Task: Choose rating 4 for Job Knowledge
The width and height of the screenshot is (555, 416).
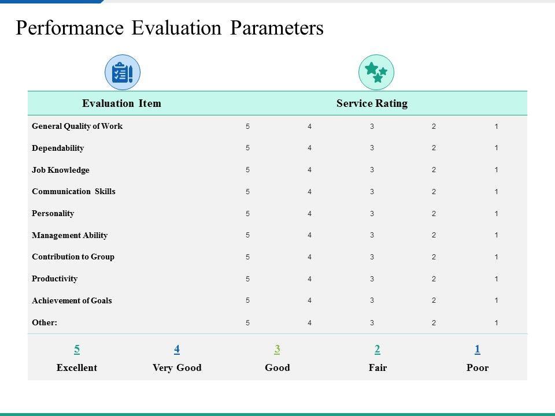Action: [x=310, y=170]
